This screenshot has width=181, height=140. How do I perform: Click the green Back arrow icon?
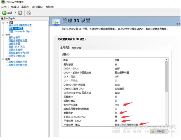click(x=4, y=13)
